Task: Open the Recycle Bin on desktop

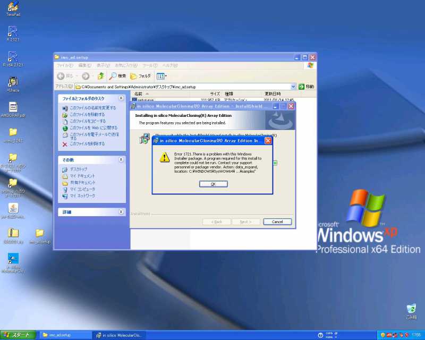Action: coord(411,311)
